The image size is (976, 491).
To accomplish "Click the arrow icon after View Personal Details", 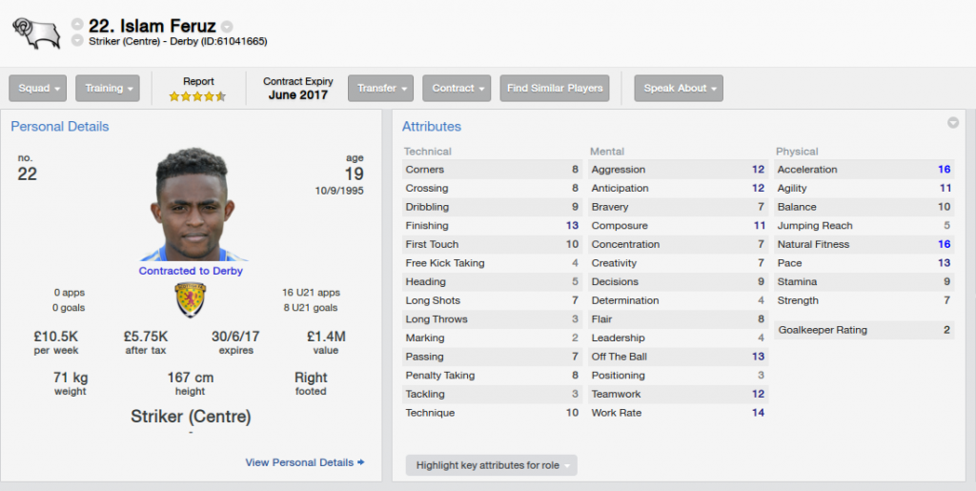I will (x=361, y=462).
